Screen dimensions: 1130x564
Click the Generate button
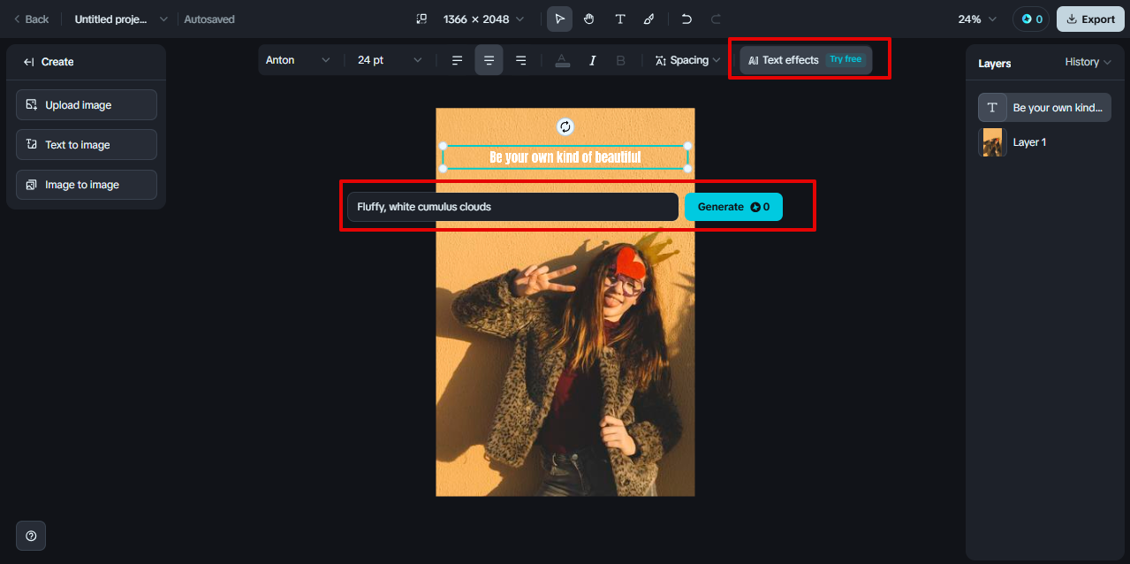coord(733,207)
